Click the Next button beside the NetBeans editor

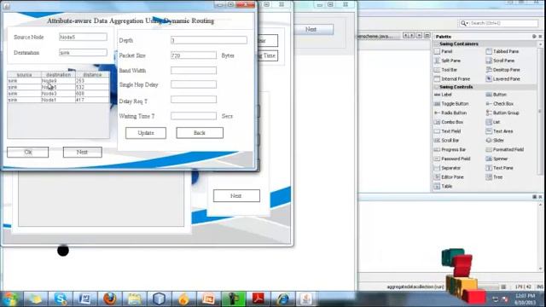pyautogui.click(x=314, y=30)
